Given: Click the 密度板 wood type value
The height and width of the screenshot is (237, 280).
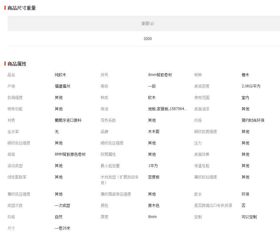Looking at the screenshot, I should click(154, 177).
